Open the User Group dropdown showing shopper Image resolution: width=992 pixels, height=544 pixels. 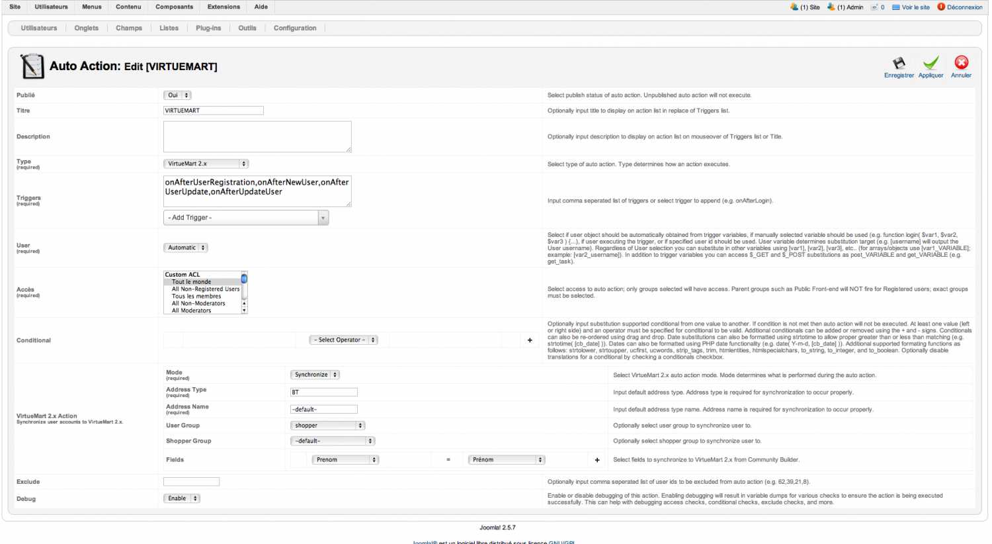tap(327, 426)
